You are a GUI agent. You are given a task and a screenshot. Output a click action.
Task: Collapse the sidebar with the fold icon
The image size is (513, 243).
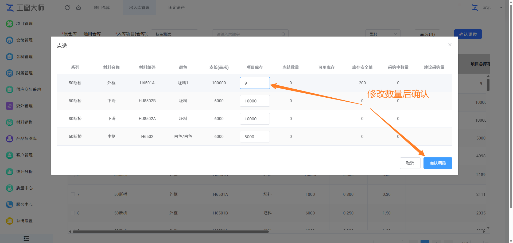pyautogui.click(x=26, y=238)
